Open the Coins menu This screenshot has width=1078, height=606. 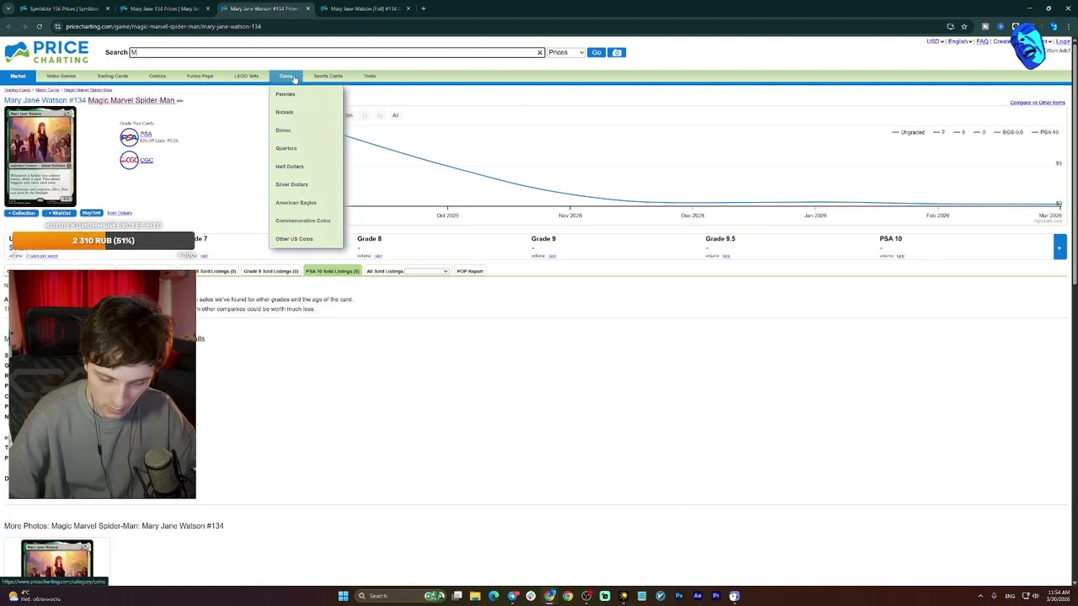[286, 76]
